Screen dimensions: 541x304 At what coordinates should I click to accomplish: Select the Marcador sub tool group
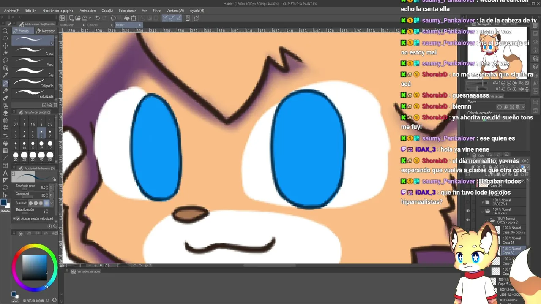pyautogui.click(x=46, y=31)
